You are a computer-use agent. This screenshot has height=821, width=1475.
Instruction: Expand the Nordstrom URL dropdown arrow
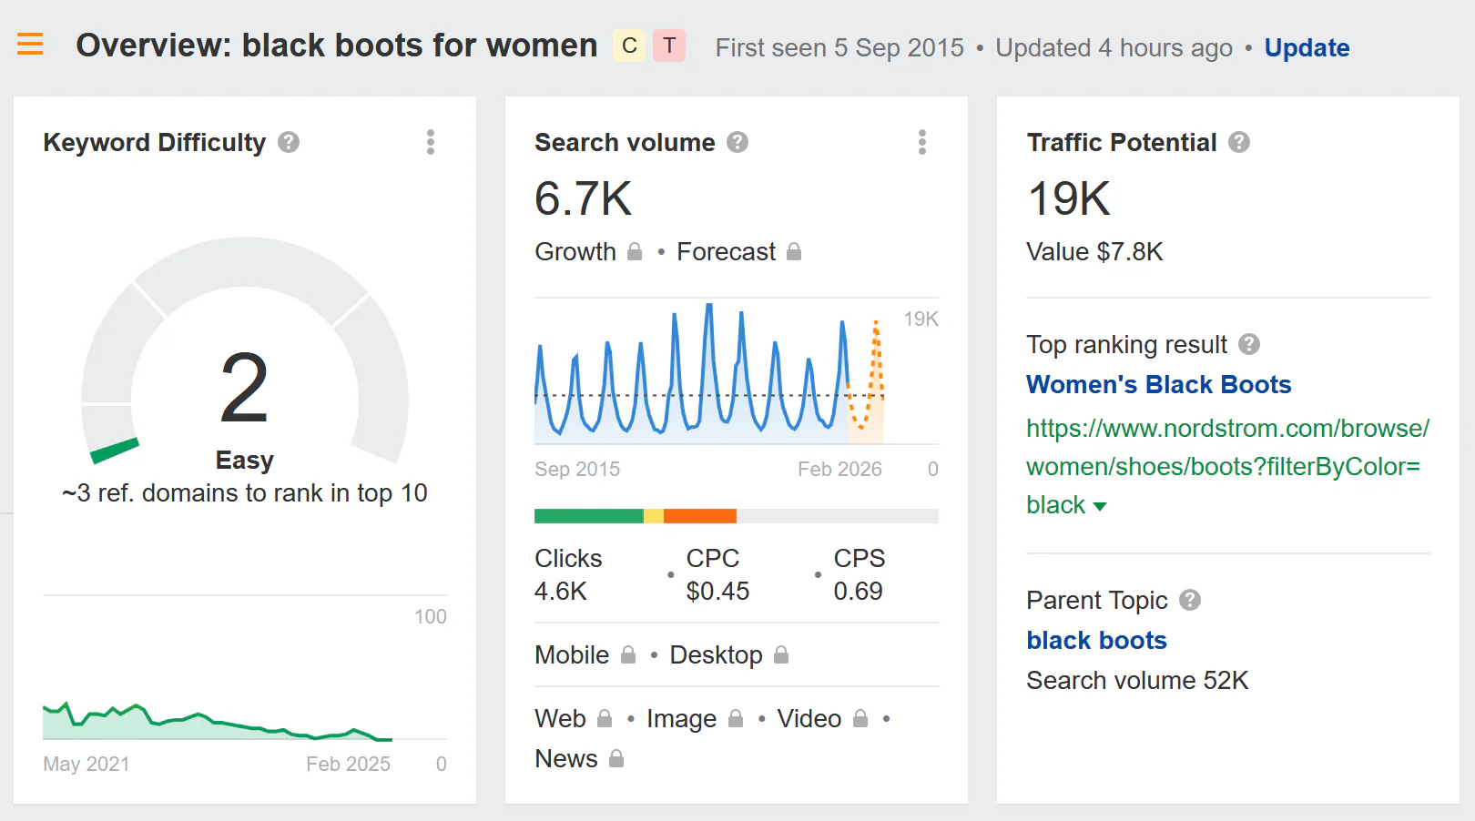[x=1100, y=506]
